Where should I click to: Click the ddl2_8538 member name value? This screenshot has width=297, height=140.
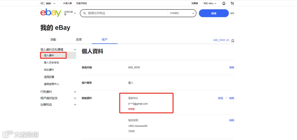pos(134,67)
